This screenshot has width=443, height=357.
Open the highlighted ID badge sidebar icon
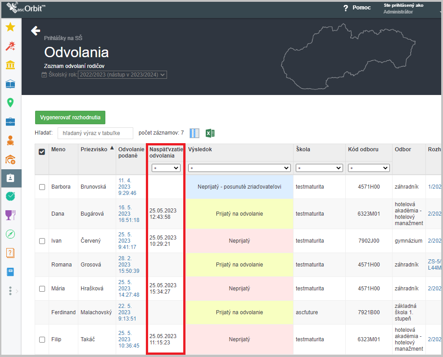[x=10, y=178]
